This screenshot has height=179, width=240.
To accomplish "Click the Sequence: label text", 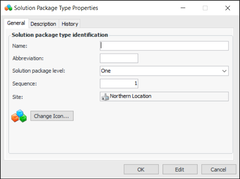I will pos(21,84).
